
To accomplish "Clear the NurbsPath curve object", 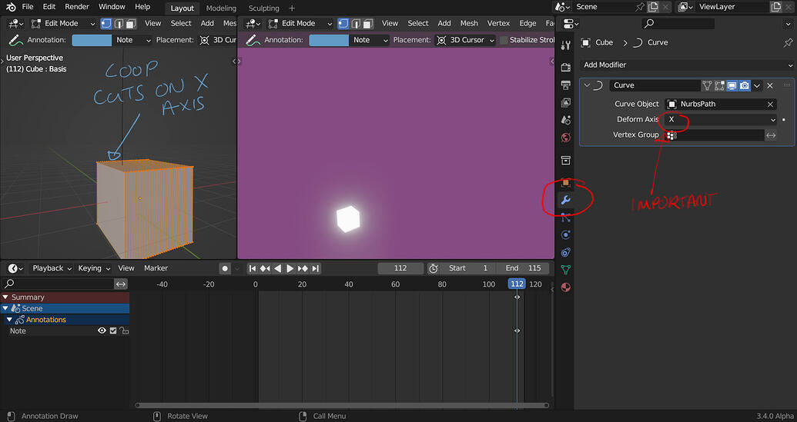I will [x=771, y=104].
